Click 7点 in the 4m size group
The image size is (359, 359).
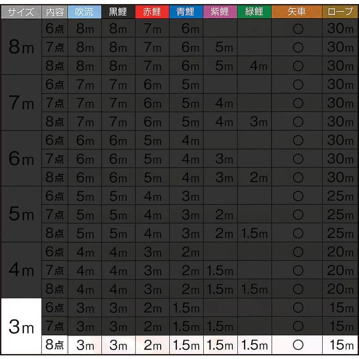[x=55, y=270]
